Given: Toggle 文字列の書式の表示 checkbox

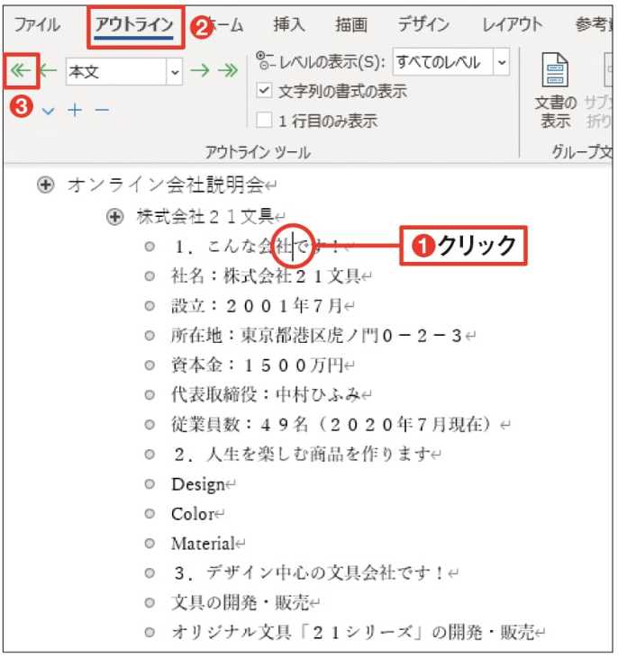Looking at the screenshot, I should point(264,90).
